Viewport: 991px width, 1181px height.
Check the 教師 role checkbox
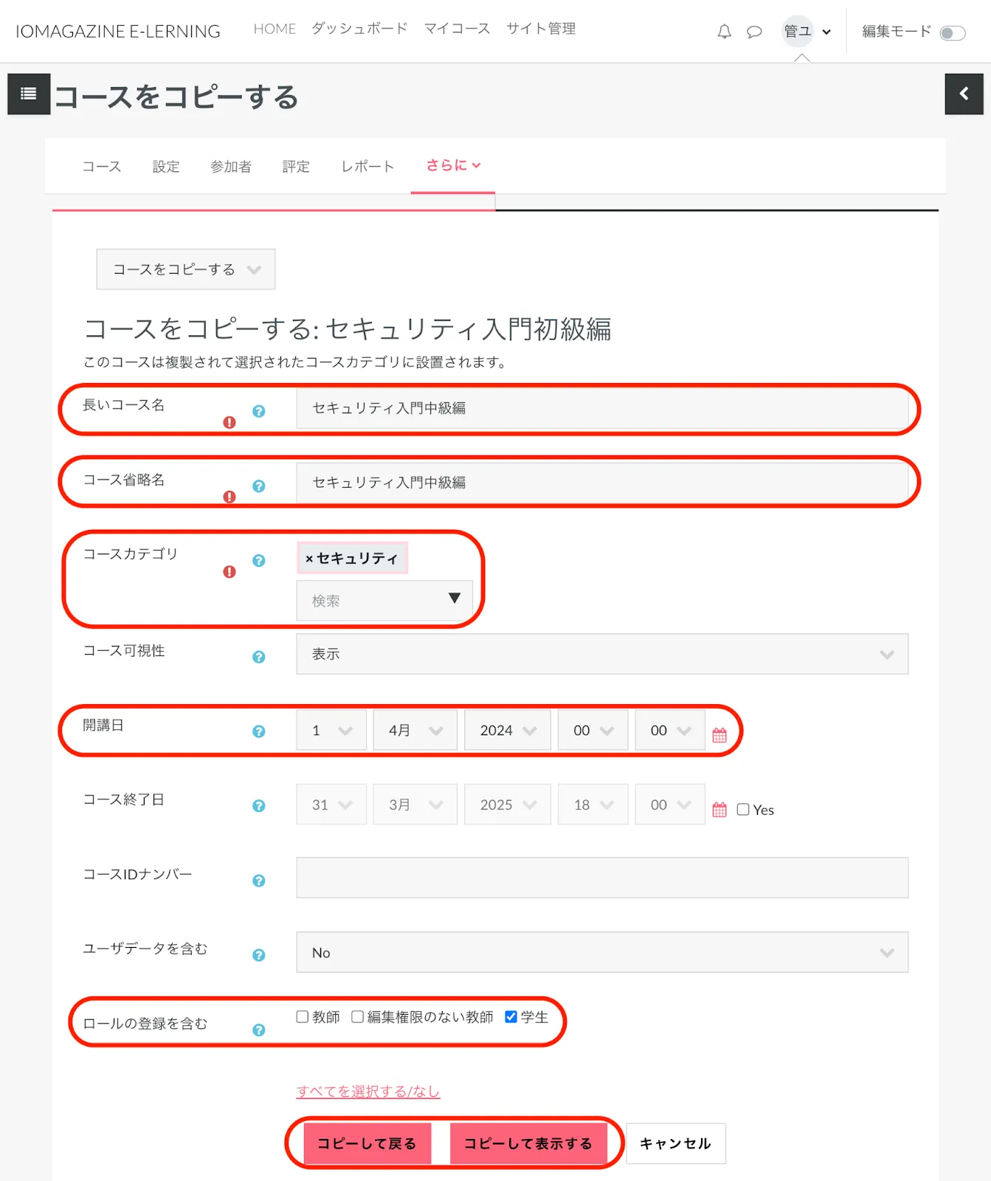[x=303, y=1017]
